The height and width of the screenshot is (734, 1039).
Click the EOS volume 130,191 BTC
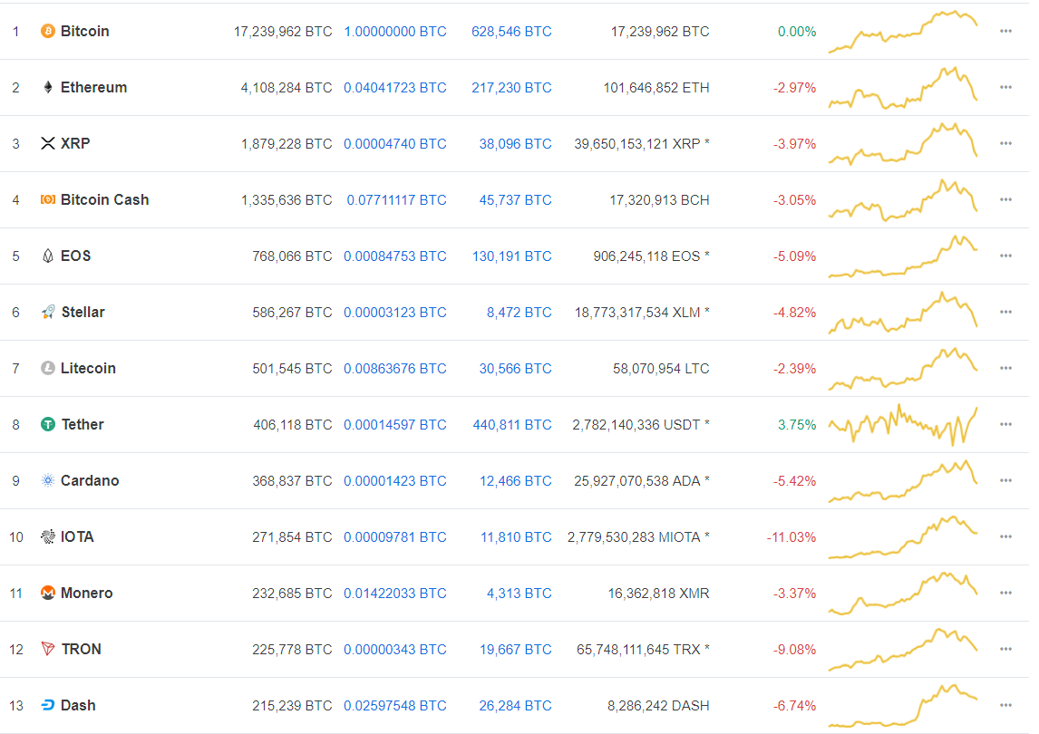tap(511, 256)
